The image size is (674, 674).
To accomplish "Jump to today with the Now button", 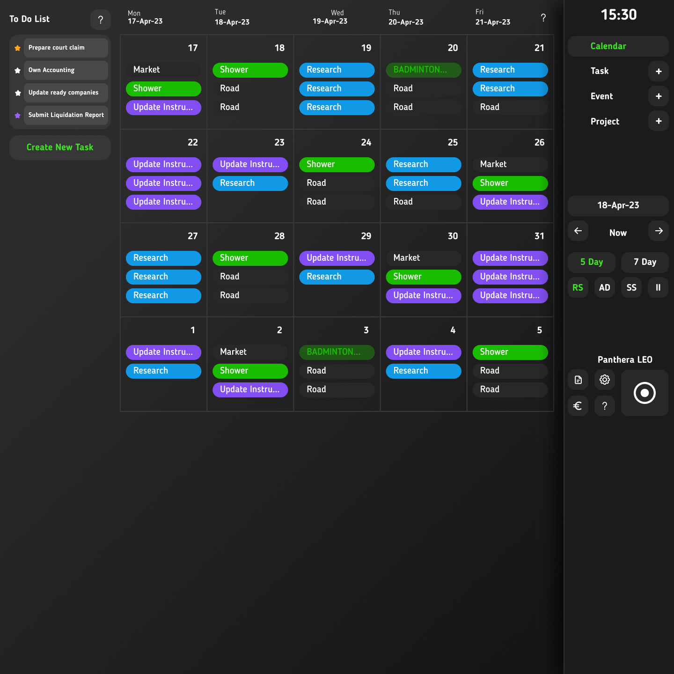I will pos(618,233).
